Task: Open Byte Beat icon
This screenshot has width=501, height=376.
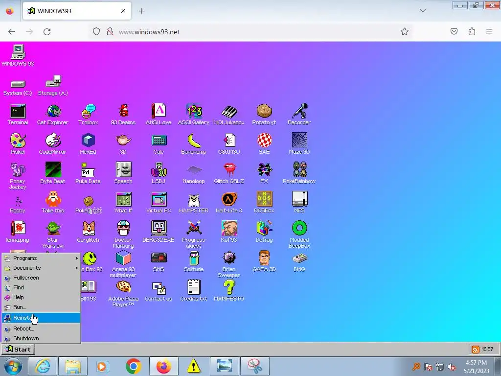Action: (x=53, y=173)
